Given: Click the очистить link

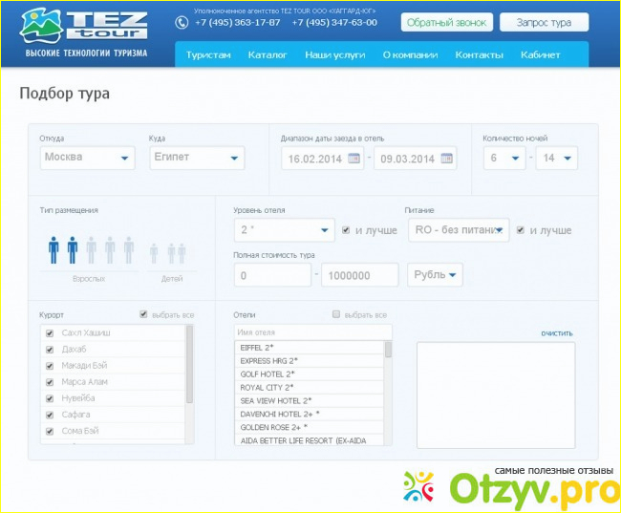Looking at the screenshot, I should [x=556, y=333].
